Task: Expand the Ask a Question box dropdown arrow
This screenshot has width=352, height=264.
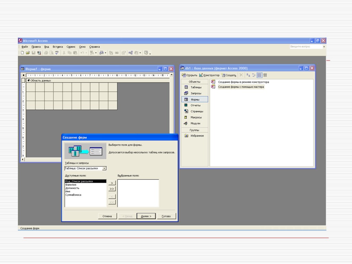Action: click(x=324, y=47)
